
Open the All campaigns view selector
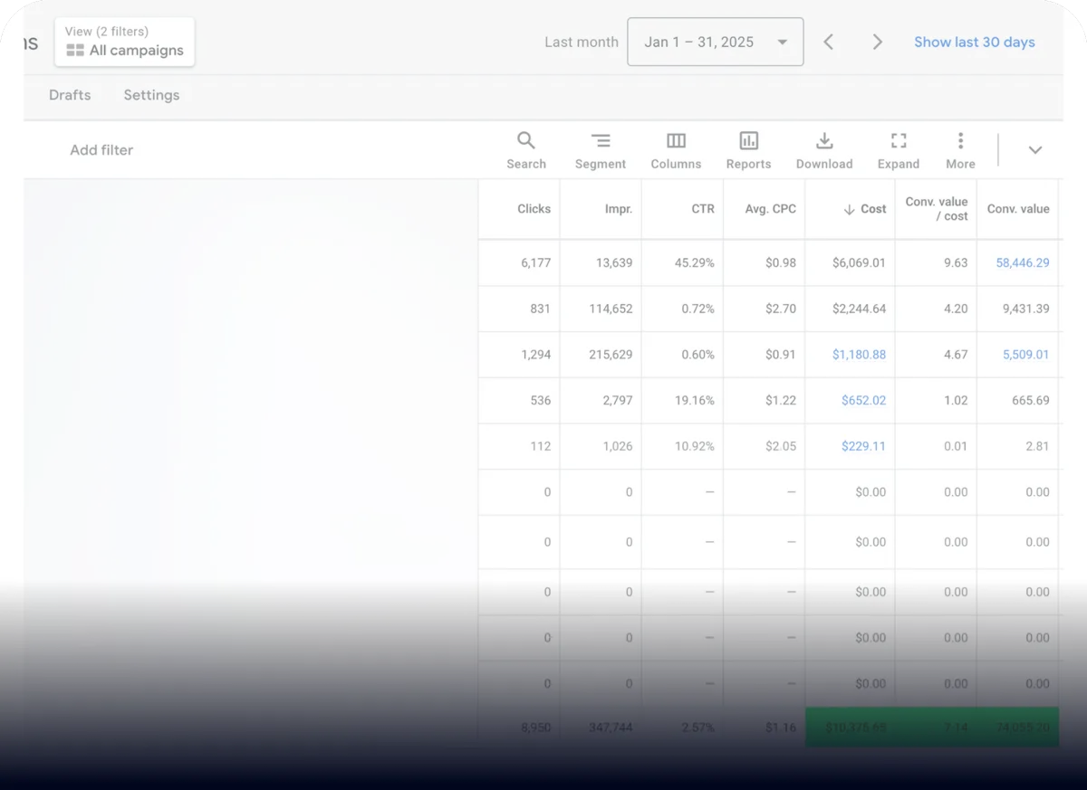click(x=124, y=42)
